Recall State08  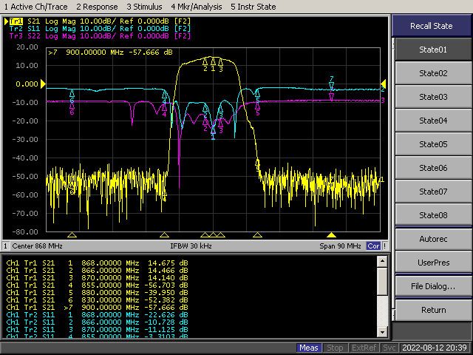pos(433,215)
